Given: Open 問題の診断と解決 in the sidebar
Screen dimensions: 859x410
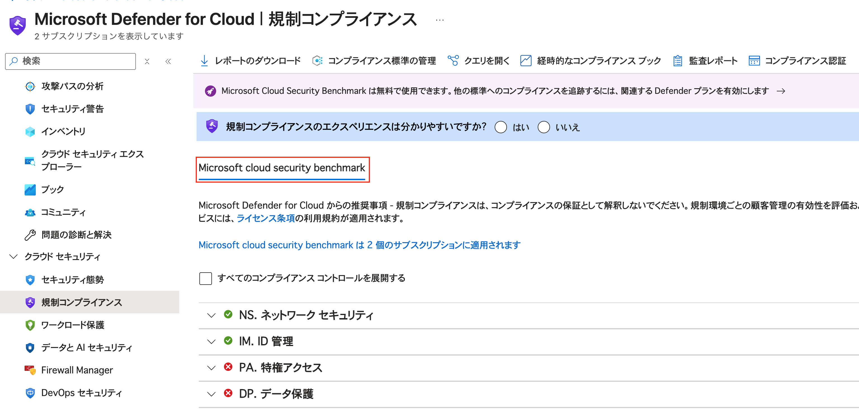Looking at the screenshot, I should (76, 235).
